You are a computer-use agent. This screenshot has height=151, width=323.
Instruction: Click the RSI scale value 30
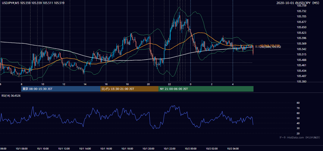pos(298,128)
